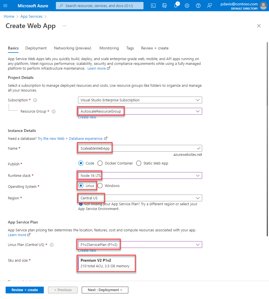Click the info icon beside Subscription

tap(35, 100)
